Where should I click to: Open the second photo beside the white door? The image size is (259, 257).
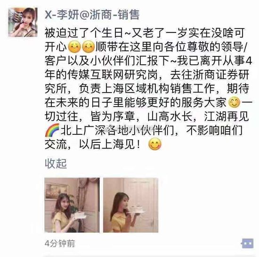click(x=130, y=205)
